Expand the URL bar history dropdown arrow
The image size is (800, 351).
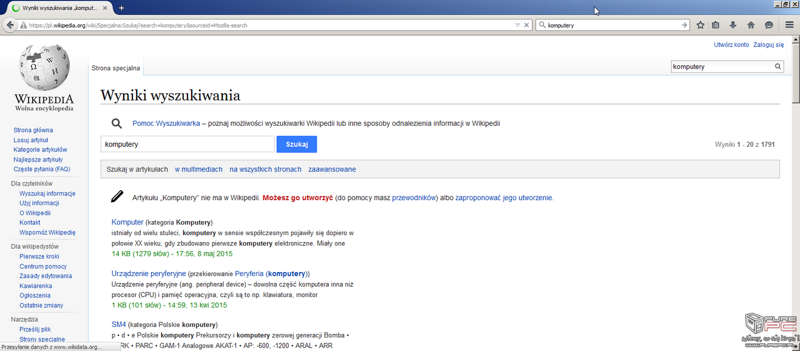(517, 25)
